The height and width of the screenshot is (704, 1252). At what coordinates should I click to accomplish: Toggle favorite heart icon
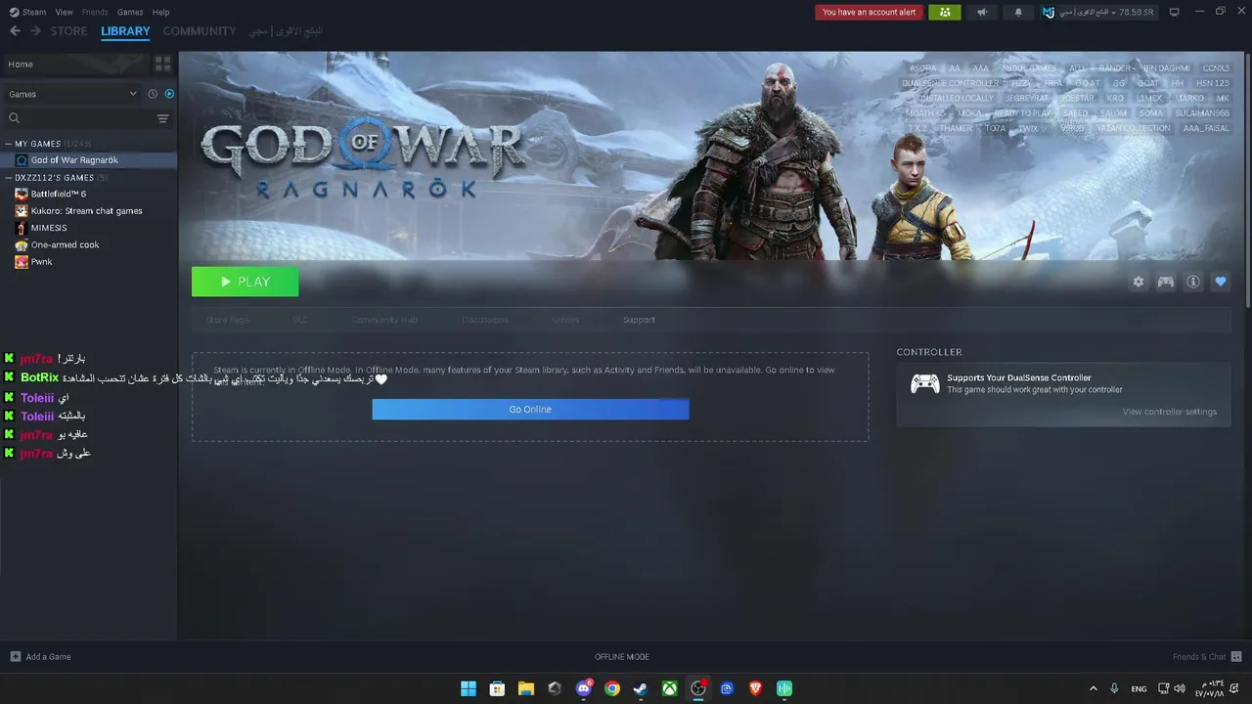[1220, 282]
